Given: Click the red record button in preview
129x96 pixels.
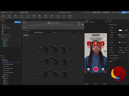Looking at the screenshot, I should (96, 69).
